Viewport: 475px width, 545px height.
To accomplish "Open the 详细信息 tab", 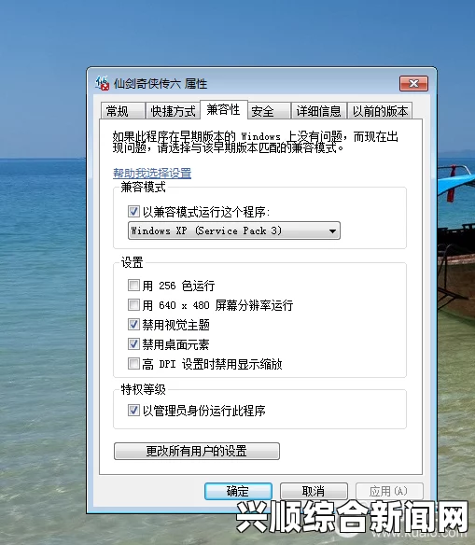I will 318,111.
